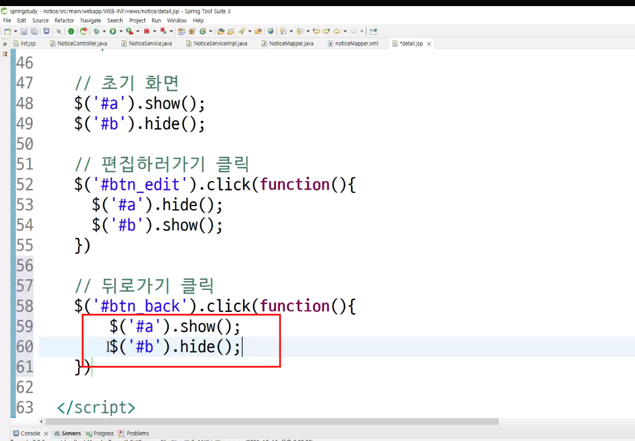
Task: Click the New Java Class green icon
Action: (x=202, y=31)
